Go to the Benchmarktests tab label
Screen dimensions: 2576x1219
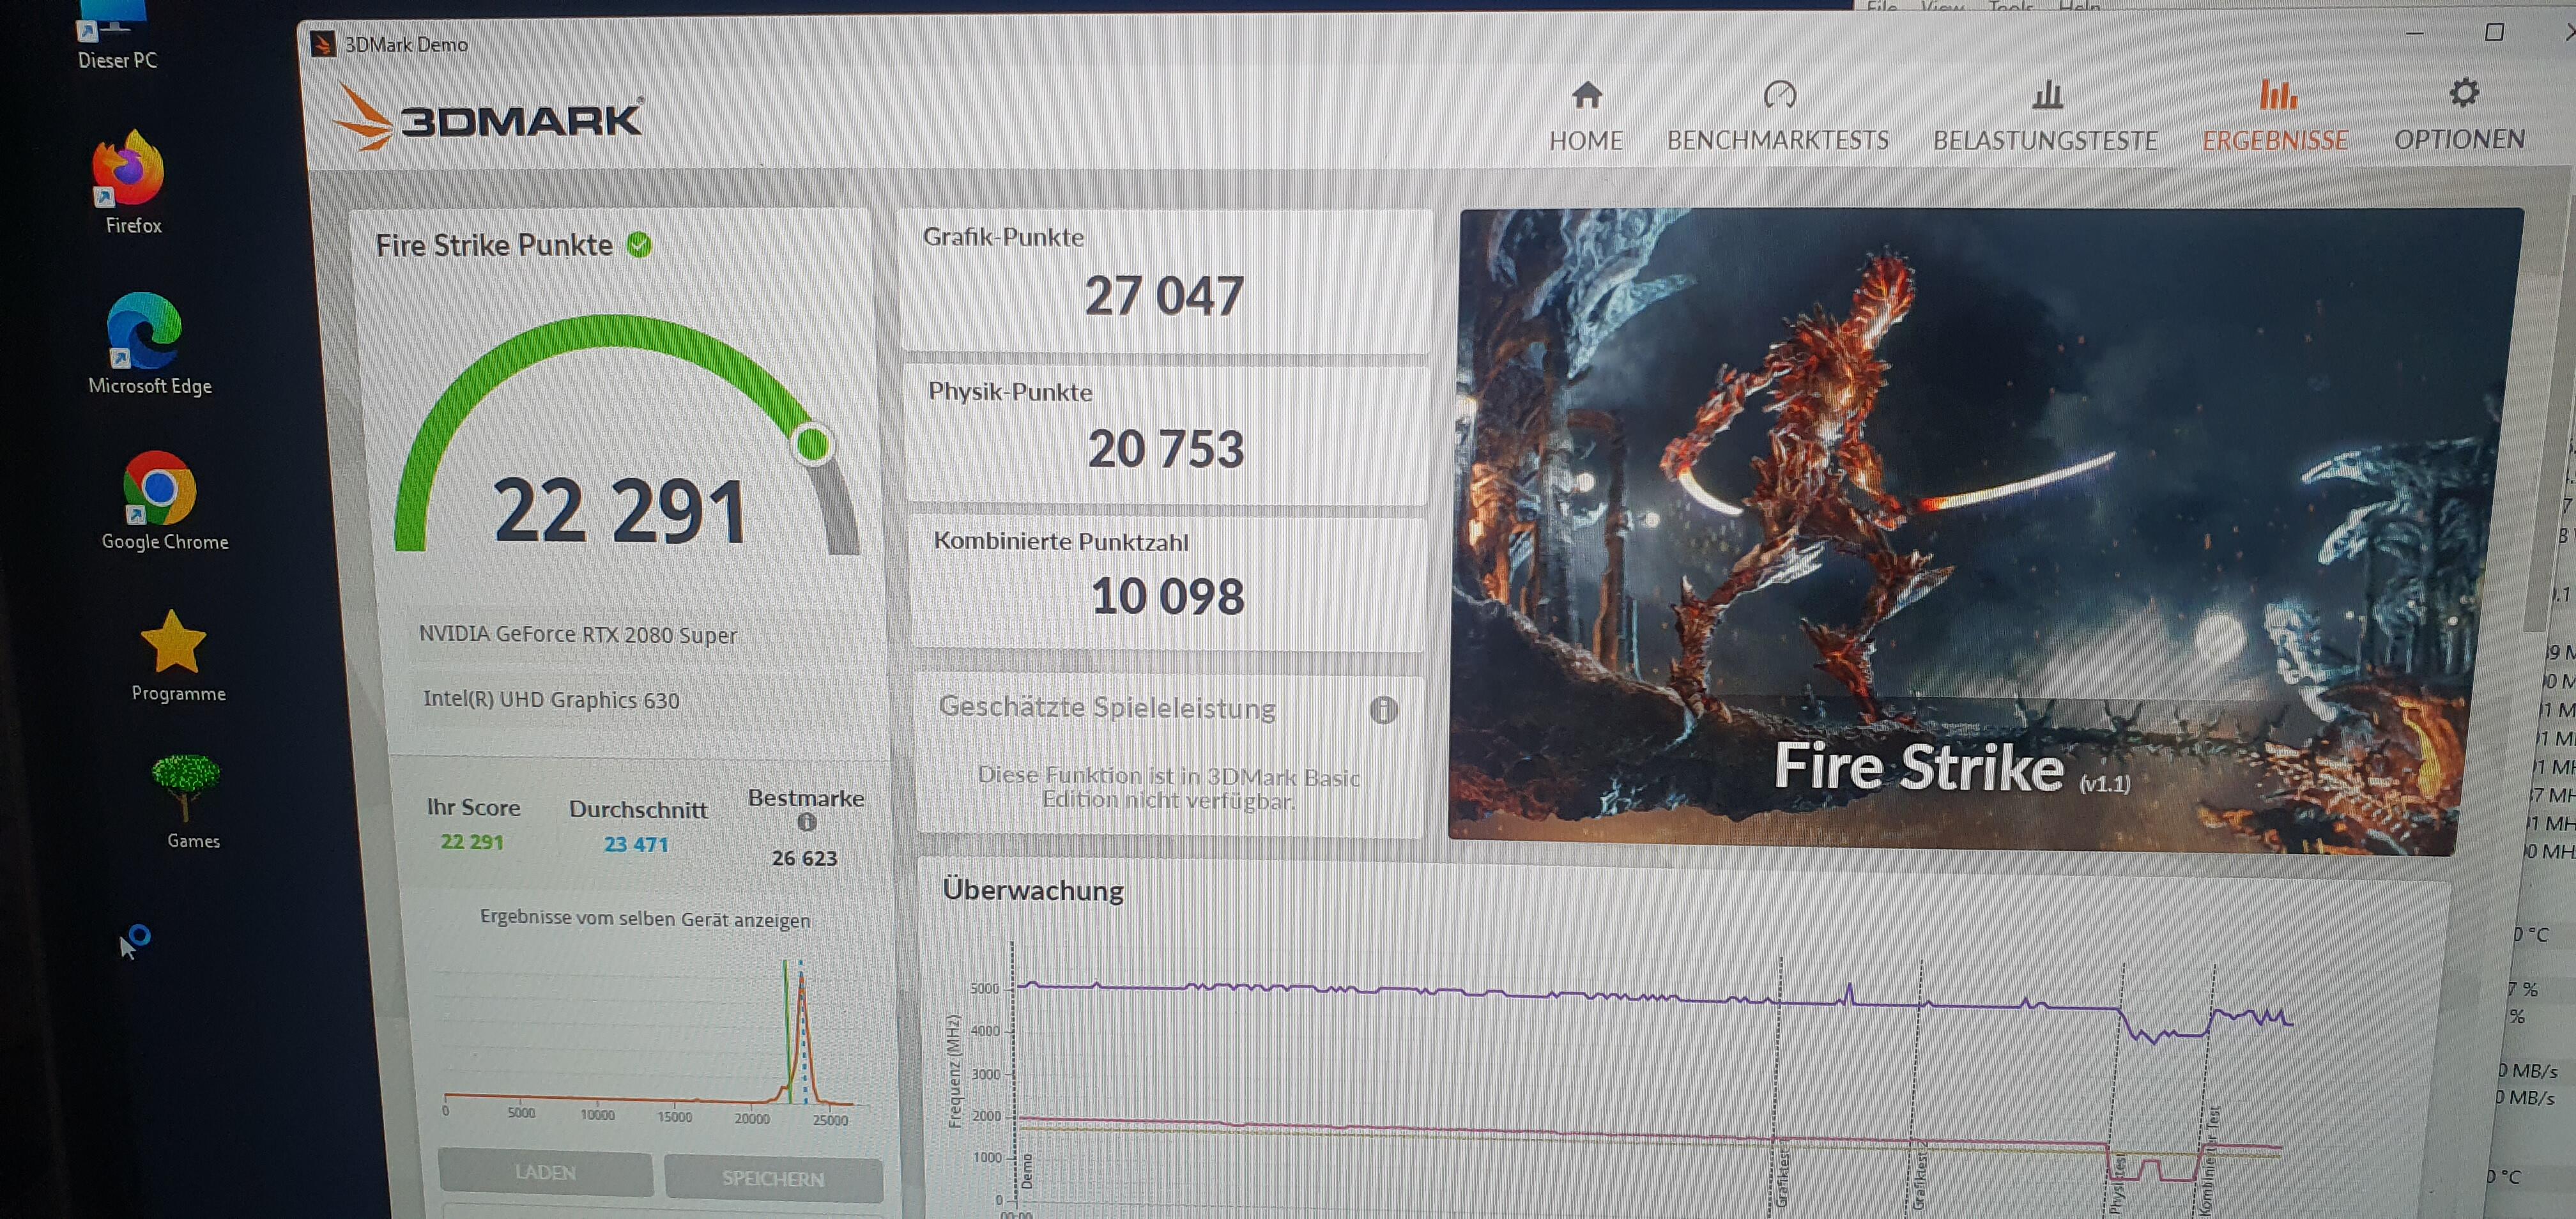[x=1777, y=140]
